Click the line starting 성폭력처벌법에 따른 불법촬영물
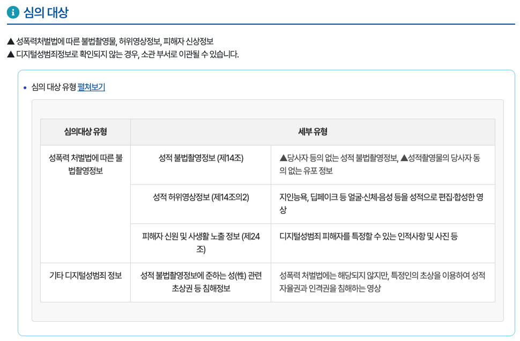The image size is (520, 341). pyautogui.click(x=110, y=41)
